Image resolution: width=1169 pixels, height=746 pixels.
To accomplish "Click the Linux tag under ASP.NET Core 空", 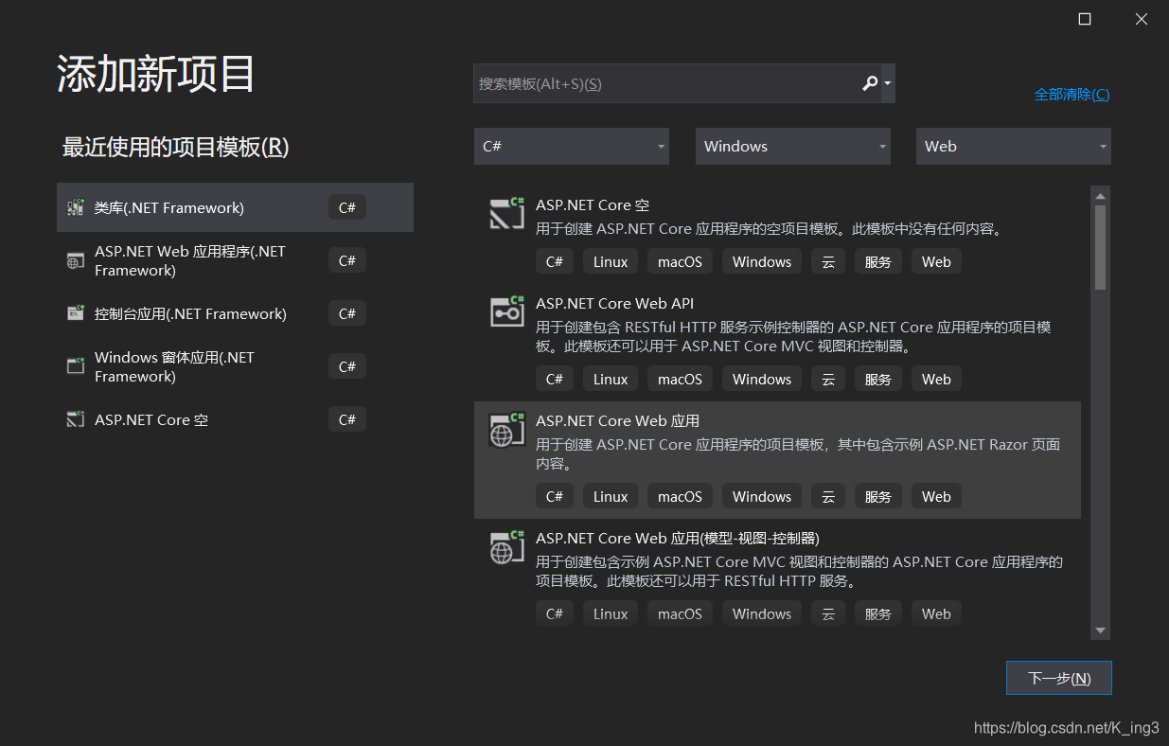I will (x=611, y=261).
